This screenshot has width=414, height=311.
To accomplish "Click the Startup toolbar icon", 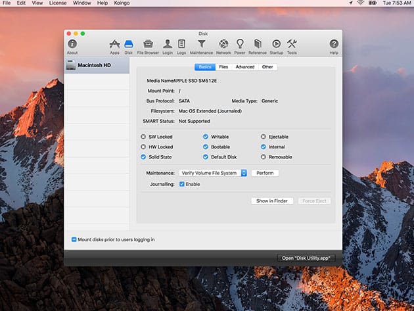I will [x=276, y=44].
